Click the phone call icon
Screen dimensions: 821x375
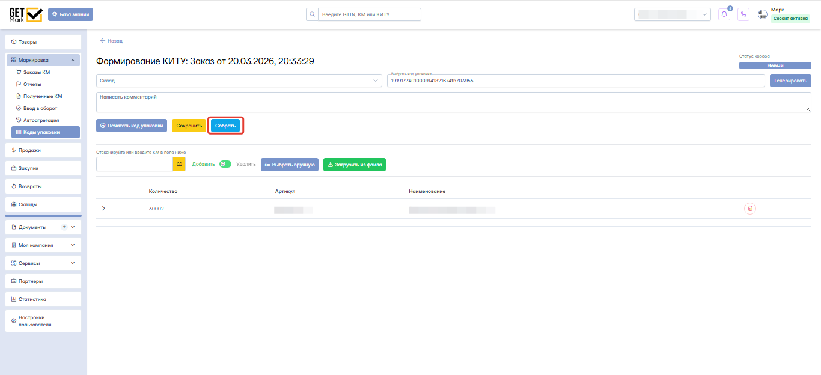pyautogui.click(x=743, y=14)
